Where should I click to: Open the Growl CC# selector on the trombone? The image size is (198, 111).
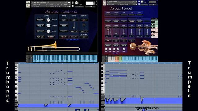74,31
